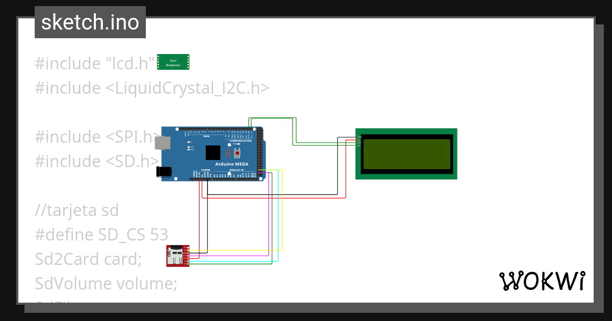The image size is (612, 321).
Task: Click the black power barrel jack on the Arduino
Action: 164,172
